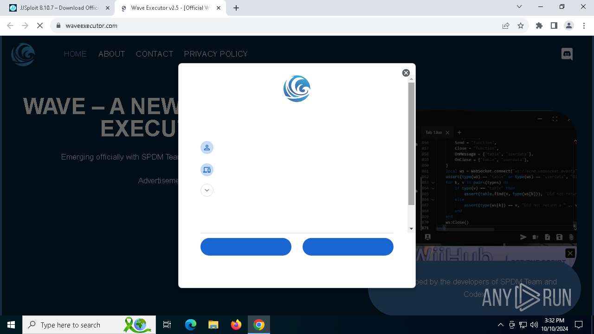Stop loading the current page
594x334 pixels.
pyautogui.click(x=40, y=26)
